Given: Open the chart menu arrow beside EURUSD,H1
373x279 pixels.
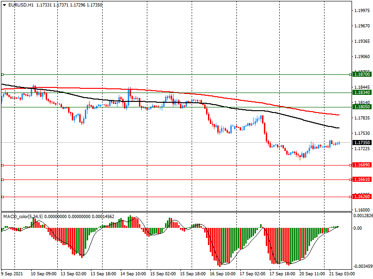Looking at the screenshot, I should pos(4,5).
